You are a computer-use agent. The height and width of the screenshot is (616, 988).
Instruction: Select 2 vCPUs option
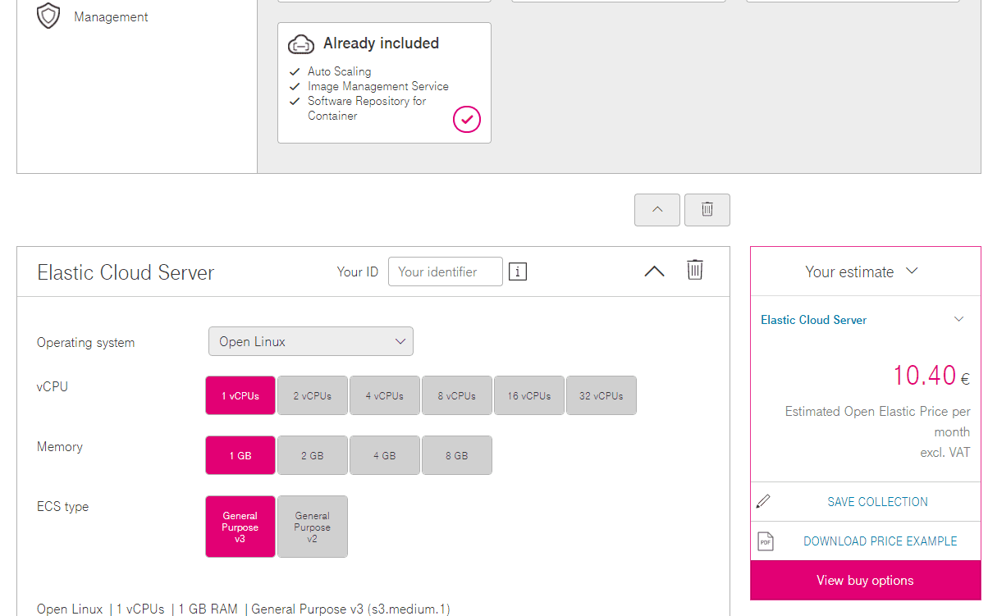[x=313, y=395]
